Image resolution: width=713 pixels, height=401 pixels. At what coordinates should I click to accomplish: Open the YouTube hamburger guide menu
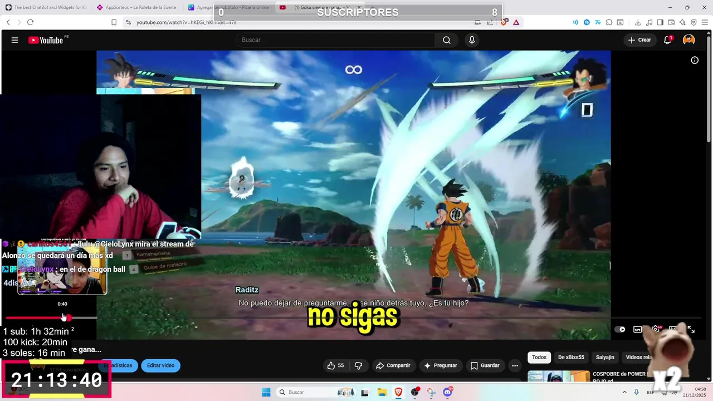pos(15,40)
